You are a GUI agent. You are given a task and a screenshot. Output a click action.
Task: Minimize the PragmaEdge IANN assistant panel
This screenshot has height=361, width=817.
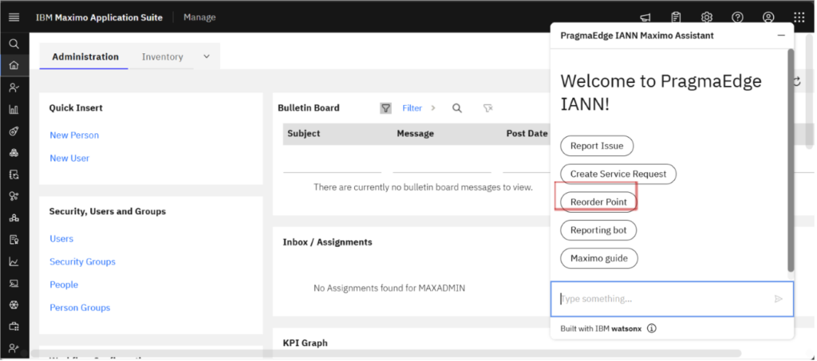point(781,35)
